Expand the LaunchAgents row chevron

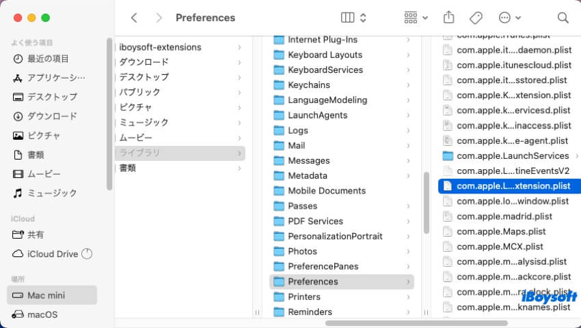click(408, 115)
